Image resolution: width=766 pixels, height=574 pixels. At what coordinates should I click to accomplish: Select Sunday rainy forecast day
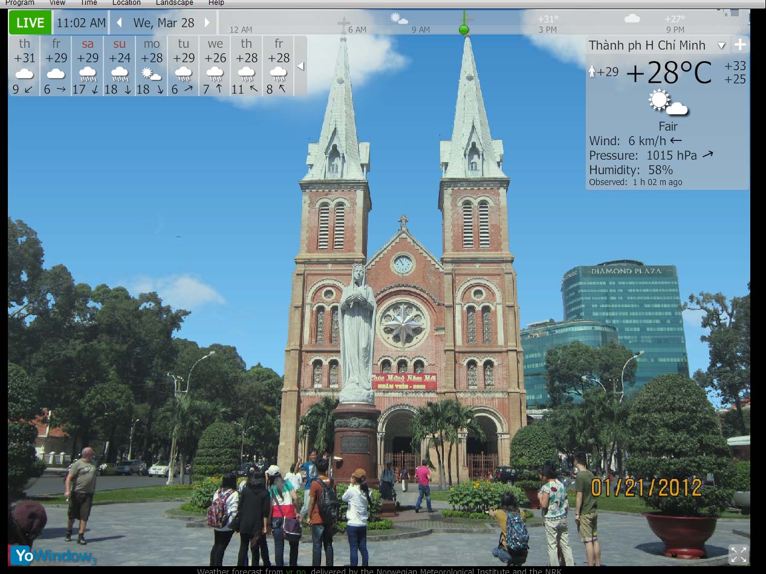pyautogui.click(x=120, y=66)
